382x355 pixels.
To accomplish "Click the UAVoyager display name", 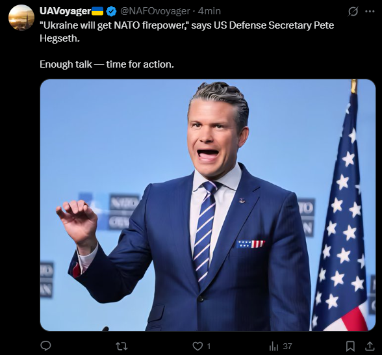I will [x=65, y=11].
